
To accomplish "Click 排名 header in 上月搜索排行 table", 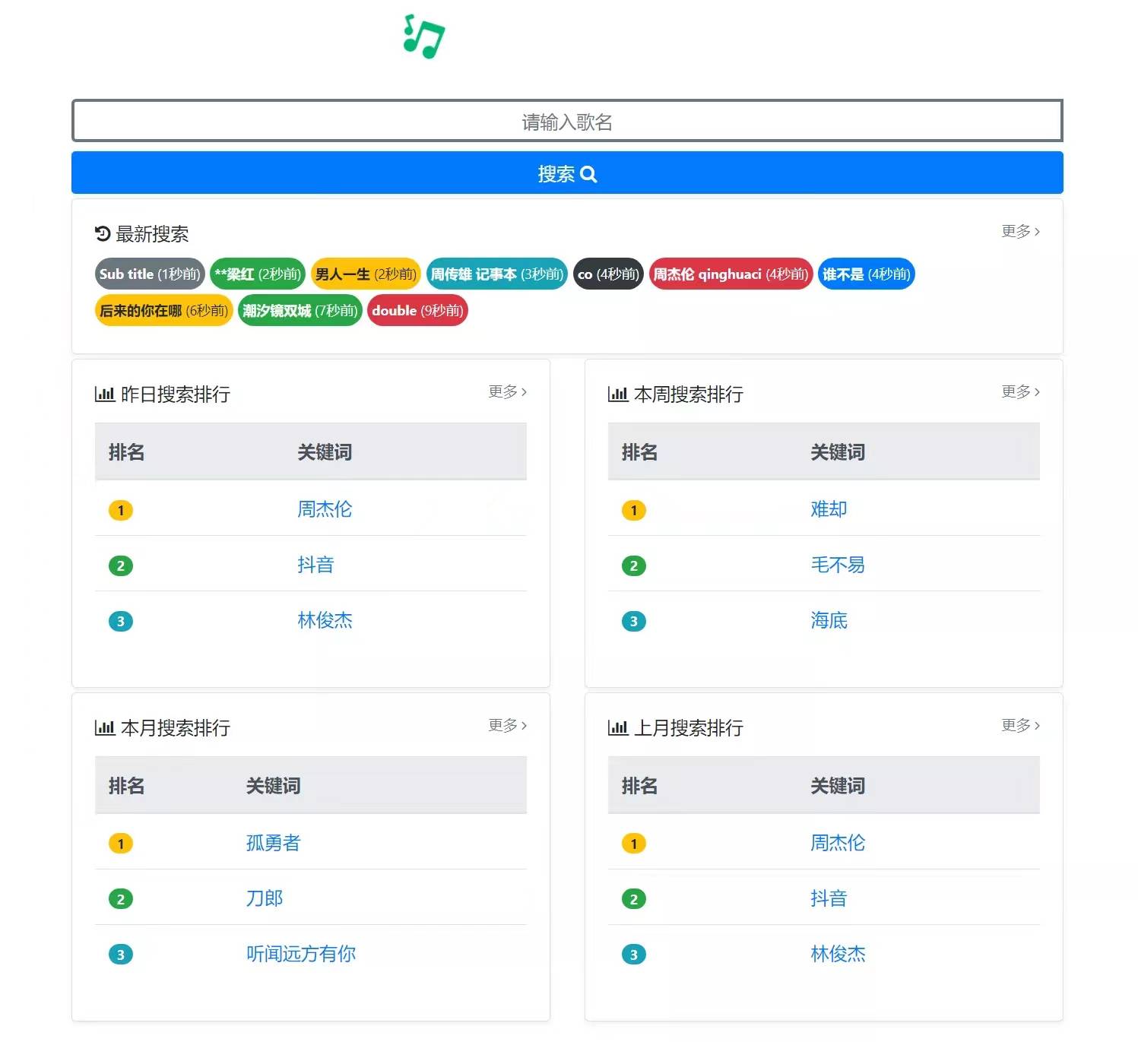I will click(x=640, y=786).
